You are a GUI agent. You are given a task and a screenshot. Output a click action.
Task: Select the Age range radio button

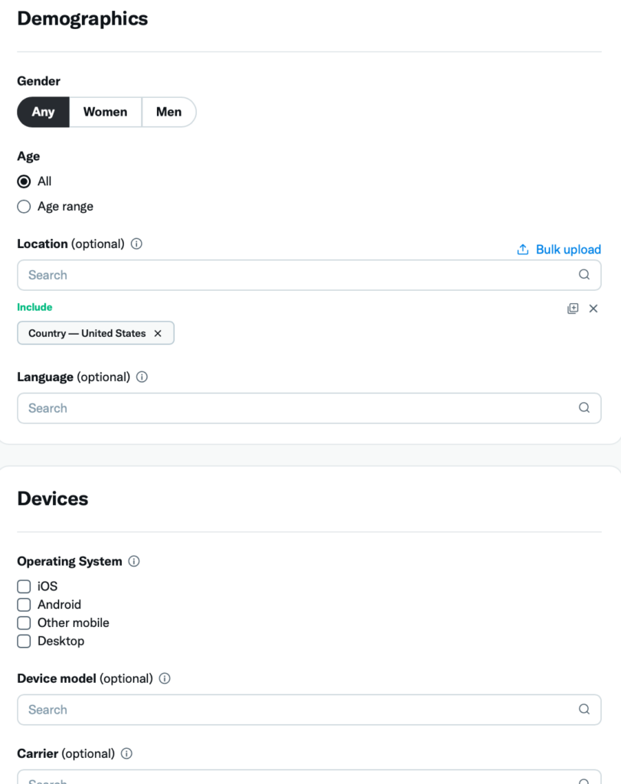(x=24, y=206)
